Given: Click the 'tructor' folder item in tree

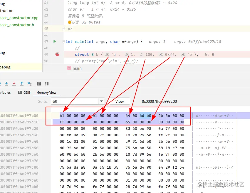Looking at the screenshot, I should (x=6, y=11).
